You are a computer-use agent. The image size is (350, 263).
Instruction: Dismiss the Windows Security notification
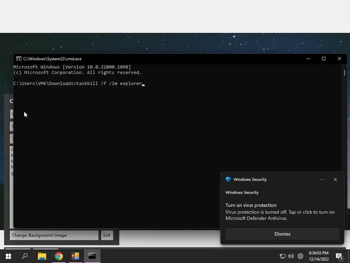click(282, 234)
